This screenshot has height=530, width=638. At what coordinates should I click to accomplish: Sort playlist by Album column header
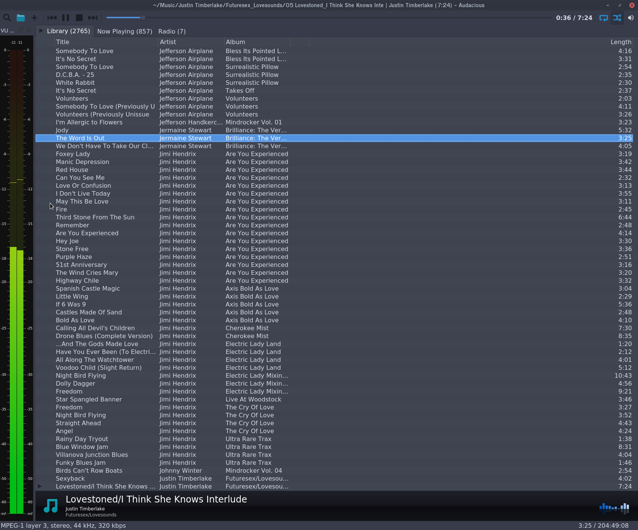click(257, 42)
